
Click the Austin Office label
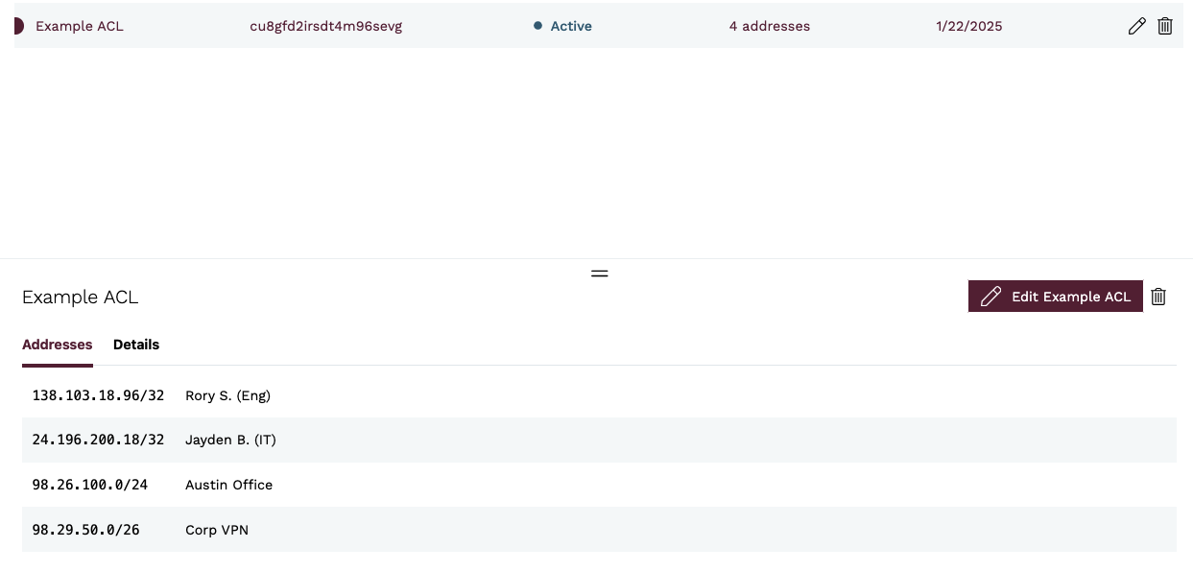[228, 486]
